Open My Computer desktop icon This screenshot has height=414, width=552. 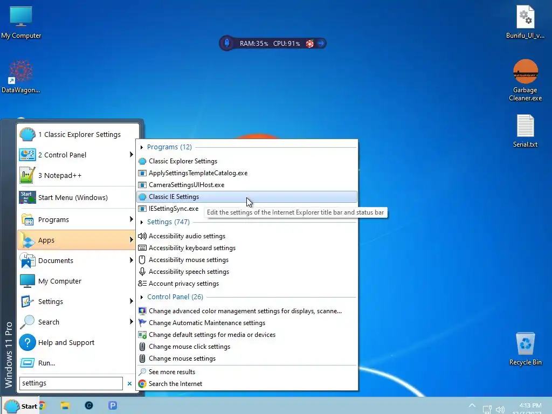(x=21, y=22)
